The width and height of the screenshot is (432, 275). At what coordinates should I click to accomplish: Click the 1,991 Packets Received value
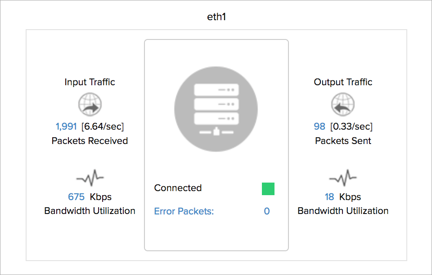click(x=66, y=126)
